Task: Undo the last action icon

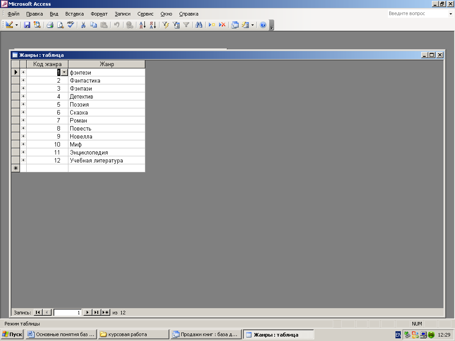Action: (x=117, y=25)
